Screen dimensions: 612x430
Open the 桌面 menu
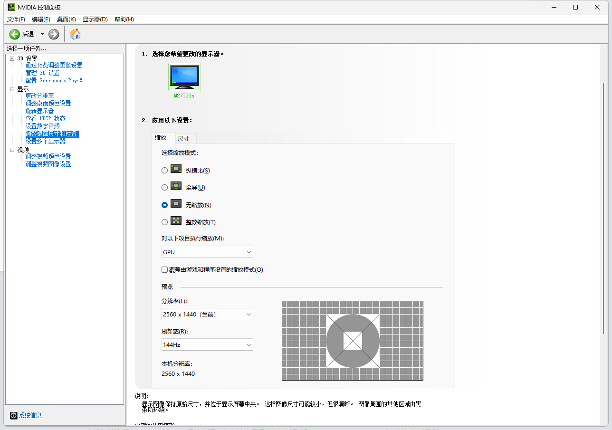(66, 19)
